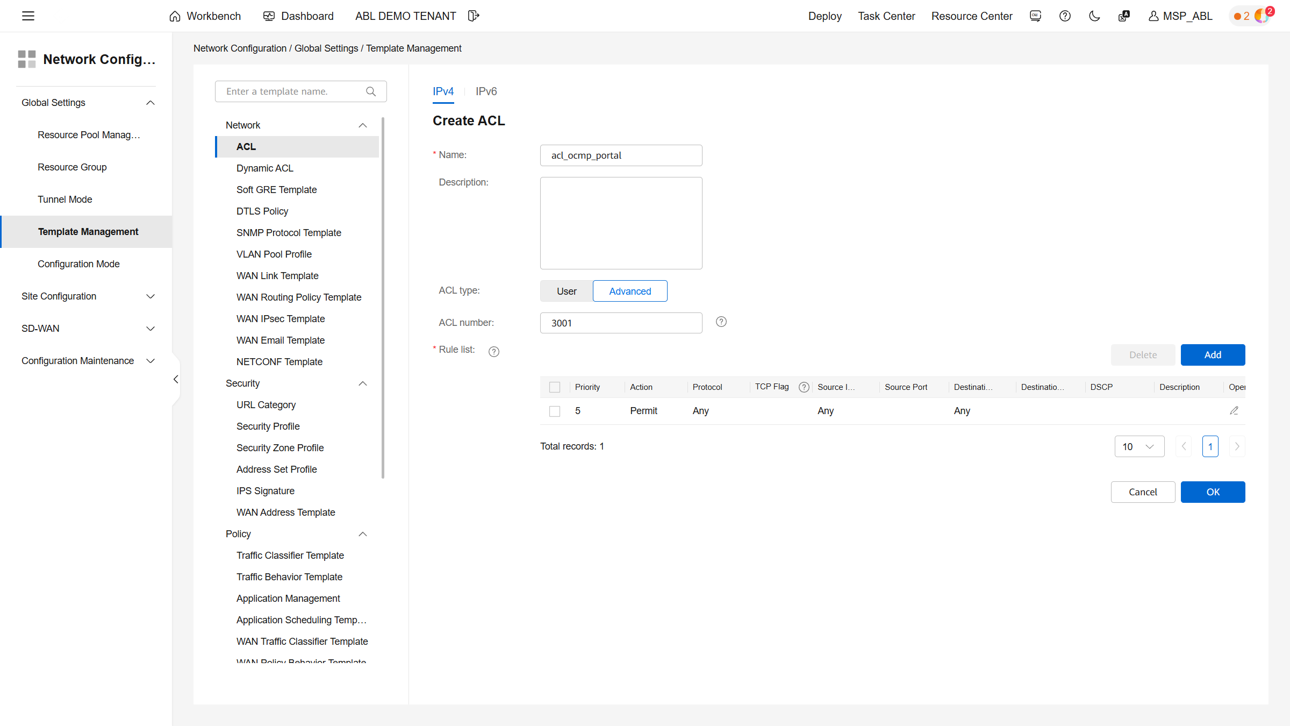This screenshot has width=1290, height=726.
Task: Click the ACL Name input field
Action: 621,155
